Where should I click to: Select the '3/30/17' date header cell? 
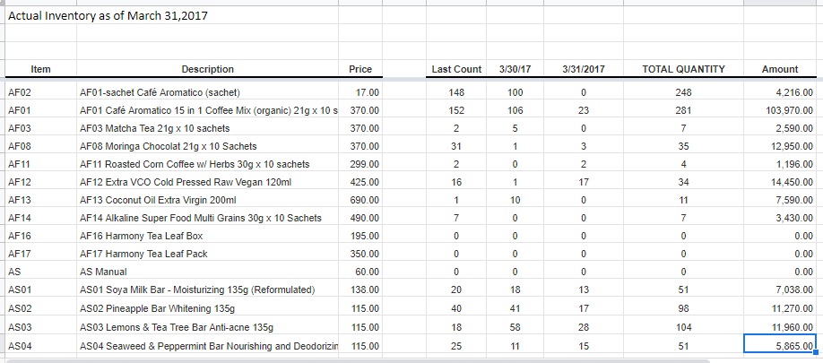click(x=515, y=69)
